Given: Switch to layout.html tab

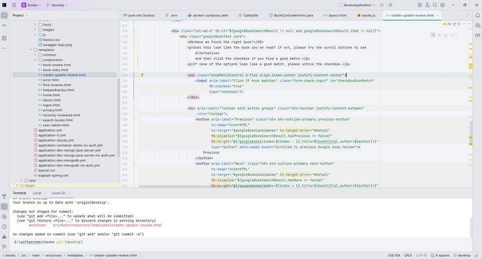Looking at the screenshot, I should [335, 16].
